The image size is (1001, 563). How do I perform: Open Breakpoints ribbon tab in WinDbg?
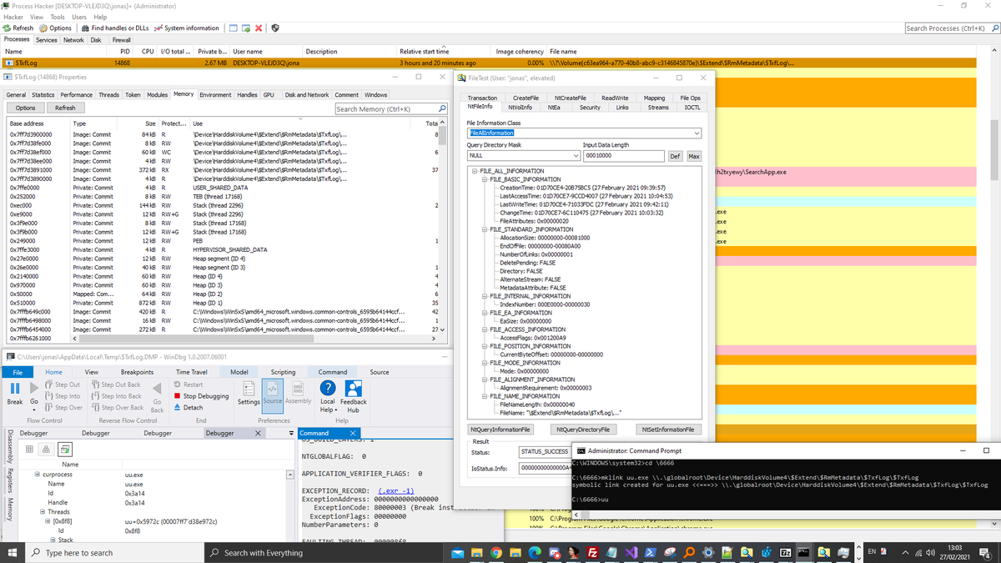[137, 372]
